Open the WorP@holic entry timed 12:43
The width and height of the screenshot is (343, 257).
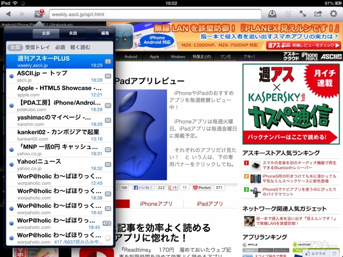[59, 179]
